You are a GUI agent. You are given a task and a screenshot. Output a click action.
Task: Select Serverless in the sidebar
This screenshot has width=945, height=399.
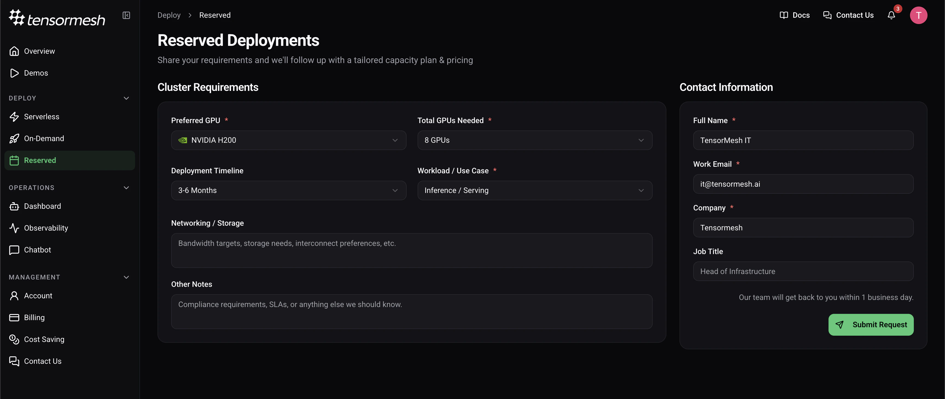coord(70,117)
